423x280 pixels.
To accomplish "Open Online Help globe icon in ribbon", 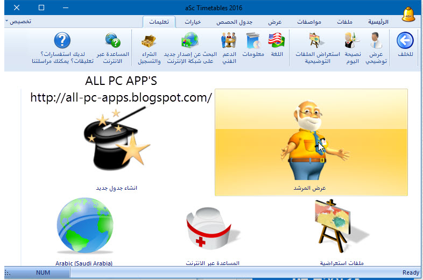I will 113,42.
